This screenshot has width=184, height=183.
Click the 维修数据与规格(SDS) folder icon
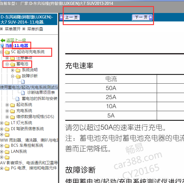pos(12,117)
